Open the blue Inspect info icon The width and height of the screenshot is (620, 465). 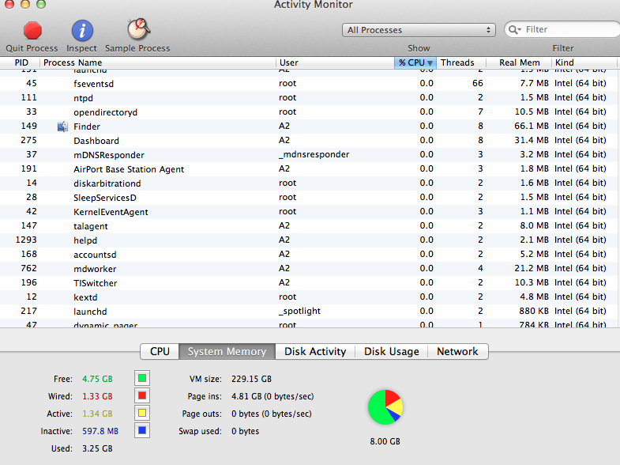[82, 31]
